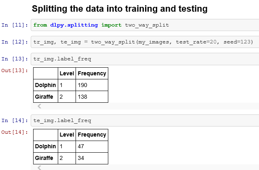
Task: Select cell In [14] te_img.label_freq
Action: [145, 120]
